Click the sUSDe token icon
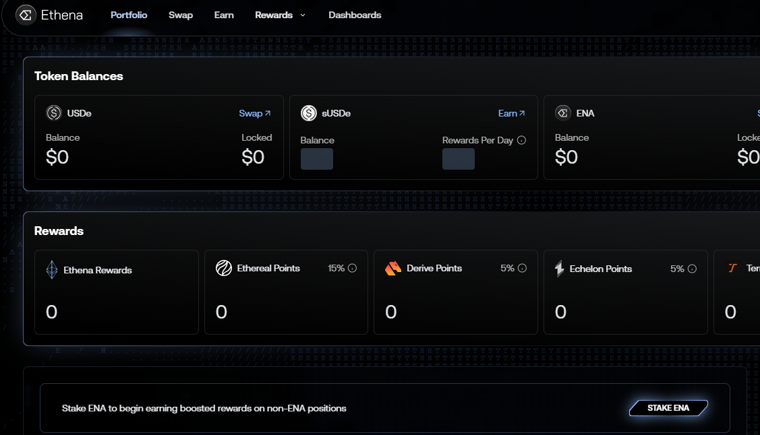The image size is (760, 435). (x=309, y=112)
